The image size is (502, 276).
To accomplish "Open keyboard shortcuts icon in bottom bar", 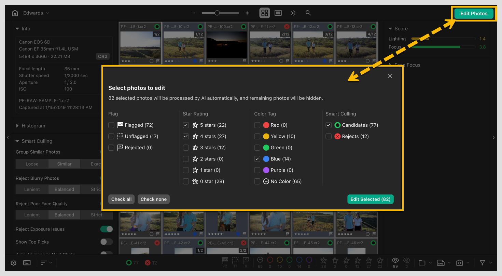I will coord(27,263).
